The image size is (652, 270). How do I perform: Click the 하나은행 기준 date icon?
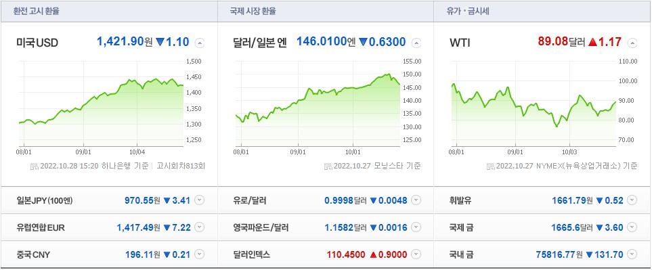click(x=34, y=166)
